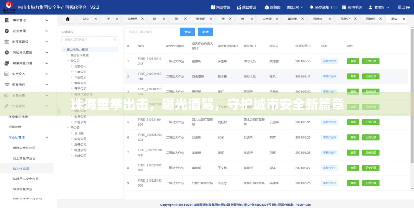Close the 制定 tab
Image resolution: width=414 pixels, height=208 pixels.
pyautogui.click(x=95, y=19)
